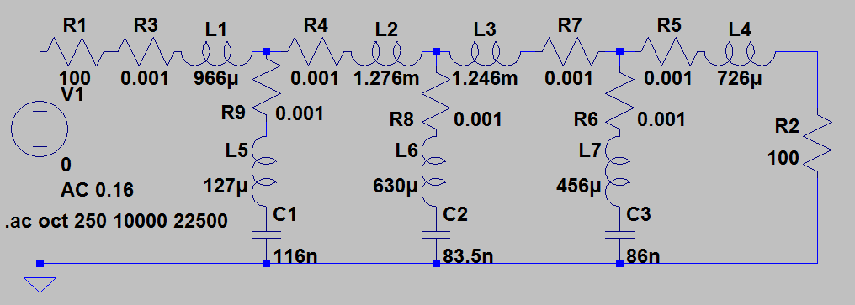Click the R7 resistor symbol

point(571,51)
